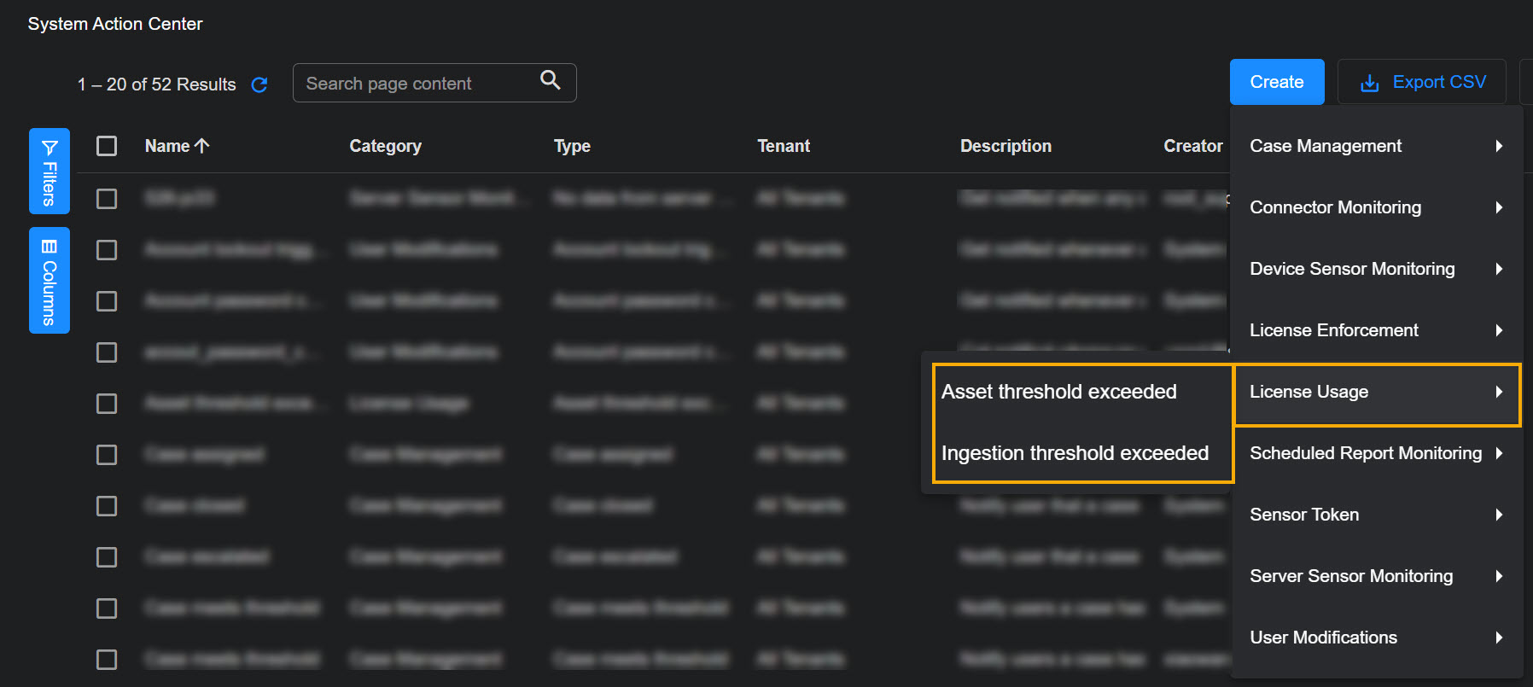Open the Columns side panel

(x=50, y=280)
